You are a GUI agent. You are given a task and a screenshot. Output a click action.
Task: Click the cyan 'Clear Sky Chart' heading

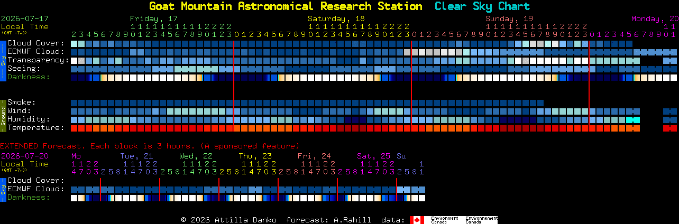(x=482, y=6)
